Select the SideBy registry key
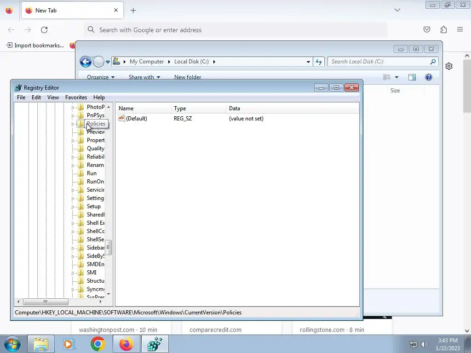Viewport: 471px width, 353px height. (x=96, y=256)
